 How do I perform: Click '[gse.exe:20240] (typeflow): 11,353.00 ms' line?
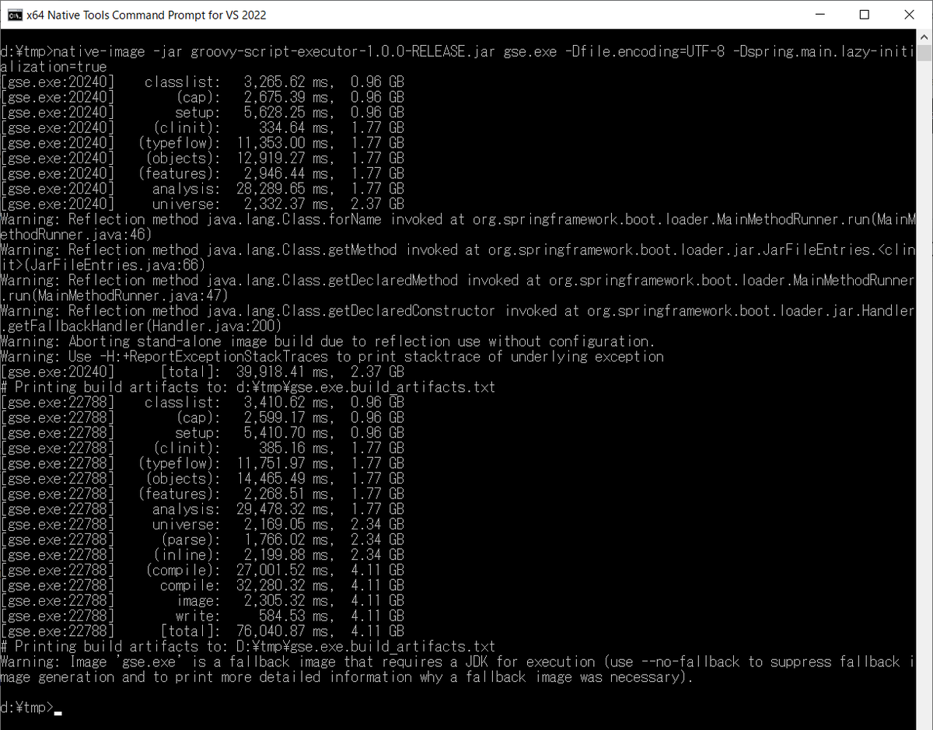tap(203, 143)
